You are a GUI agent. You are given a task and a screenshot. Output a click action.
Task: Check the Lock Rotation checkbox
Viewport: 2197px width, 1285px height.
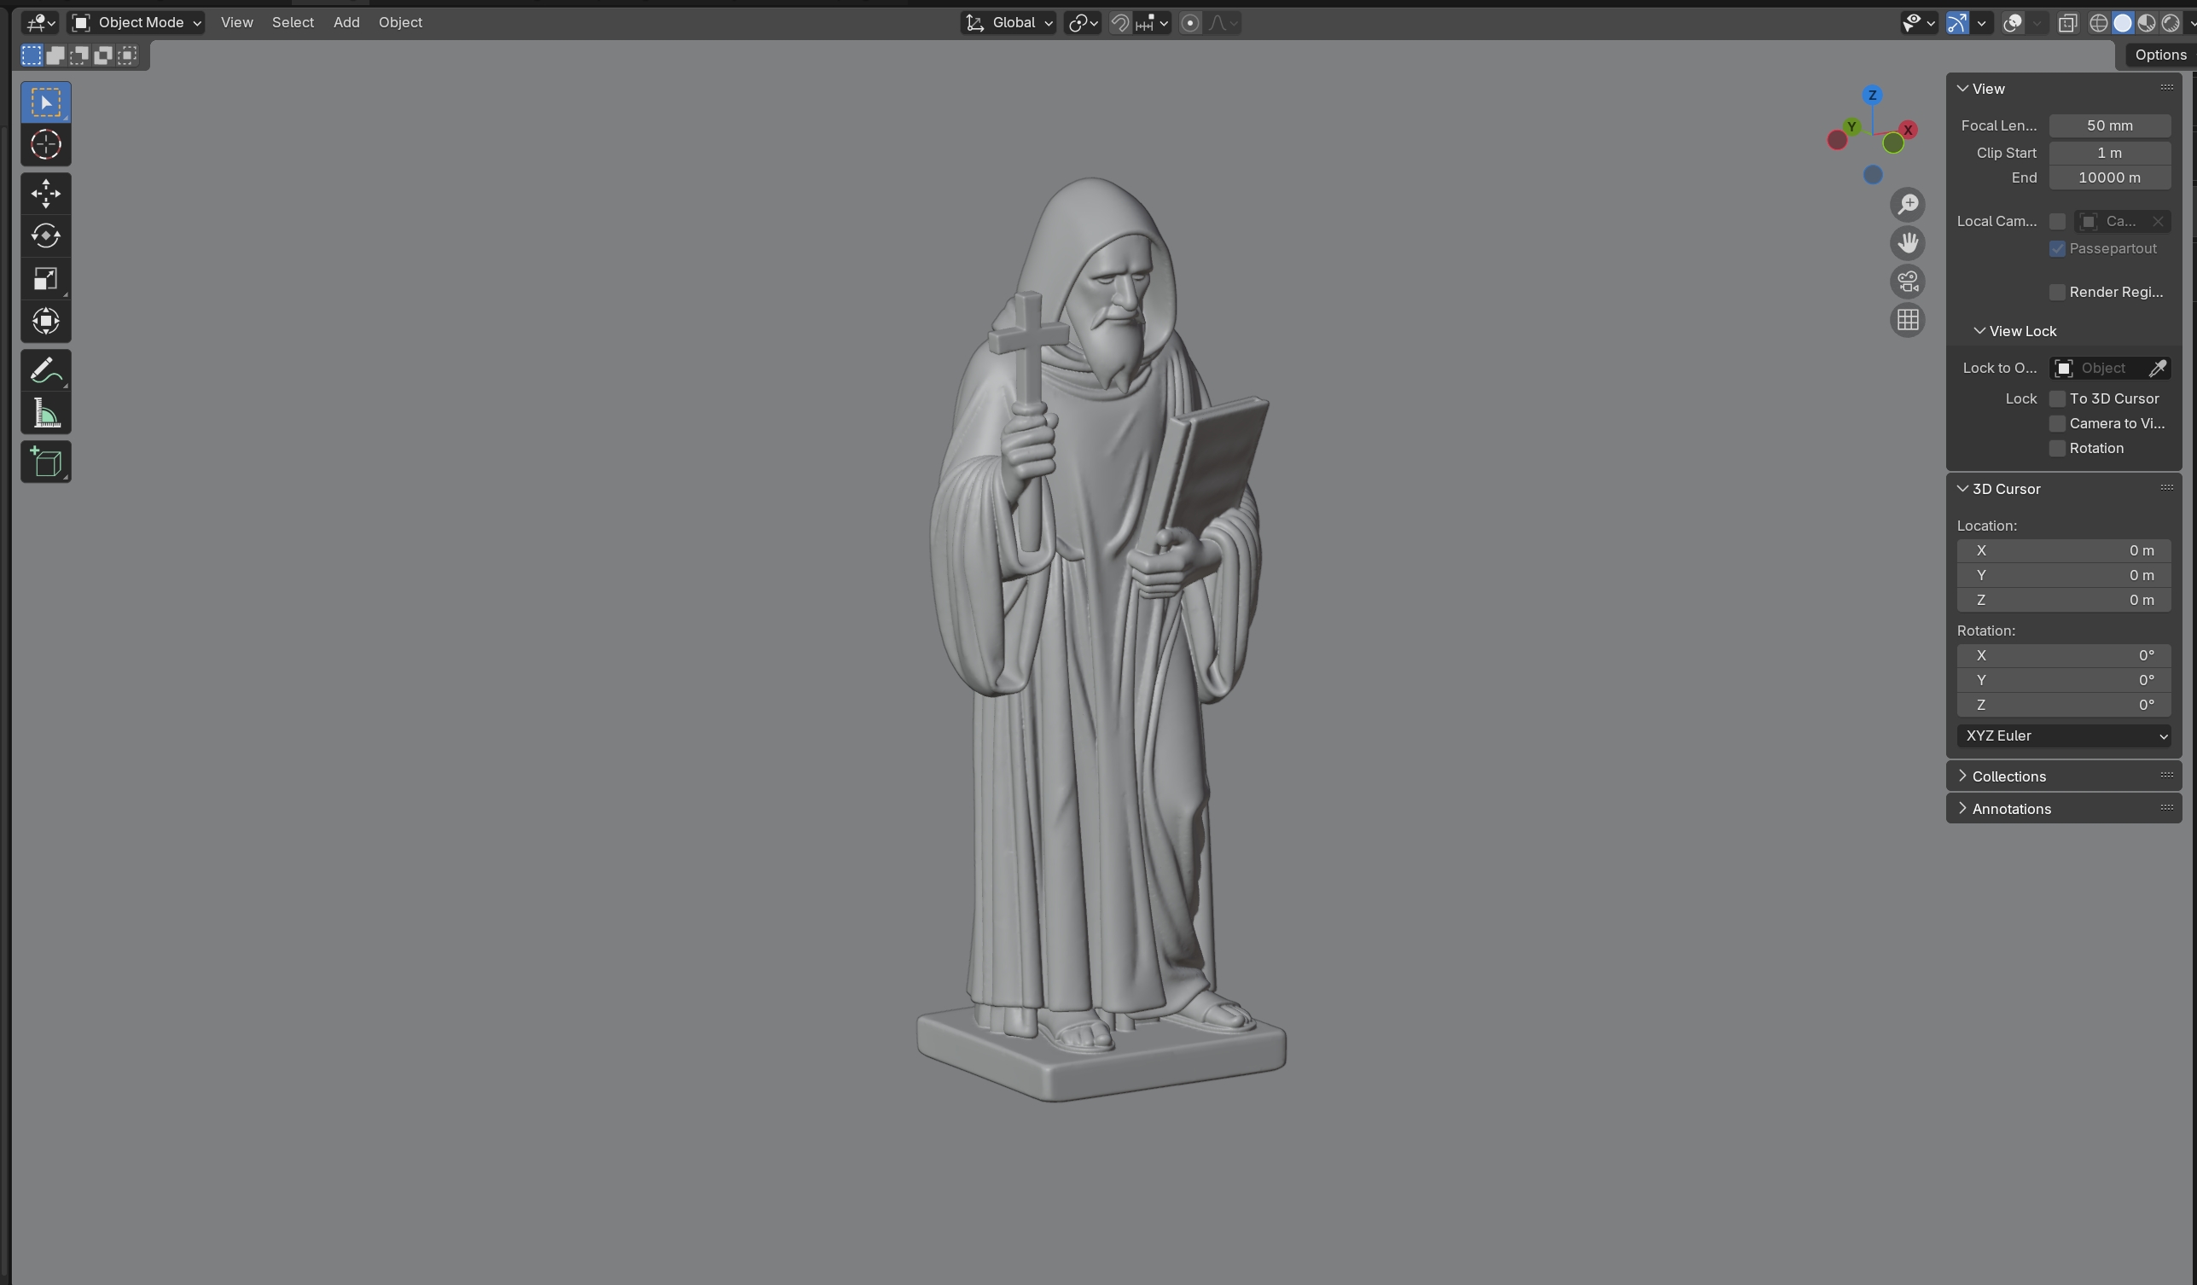pyautogui.click(x=2058, y=448)
